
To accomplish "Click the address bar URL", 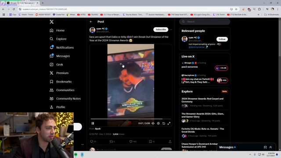I will coord(45,9).
